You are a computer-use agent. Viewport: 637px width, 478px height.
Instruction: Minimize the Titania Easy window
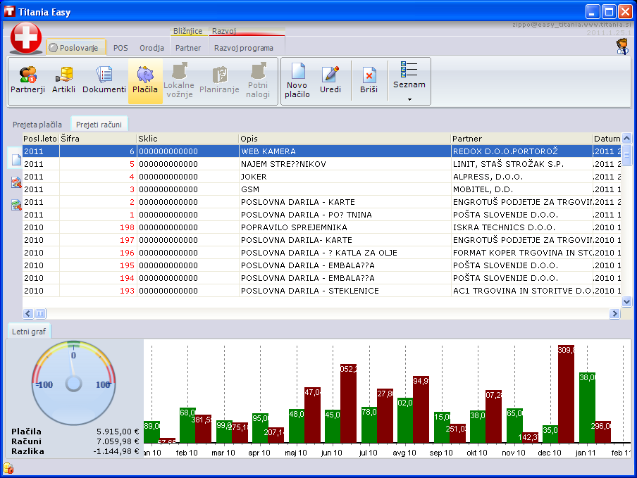[593, 11]
